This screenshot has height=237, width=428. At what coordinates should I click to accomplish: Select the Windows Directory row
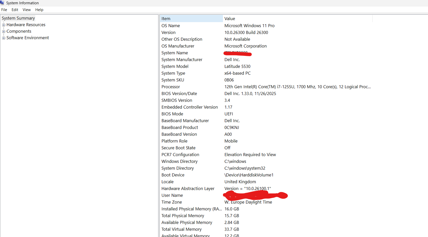(x=266, y=161)
